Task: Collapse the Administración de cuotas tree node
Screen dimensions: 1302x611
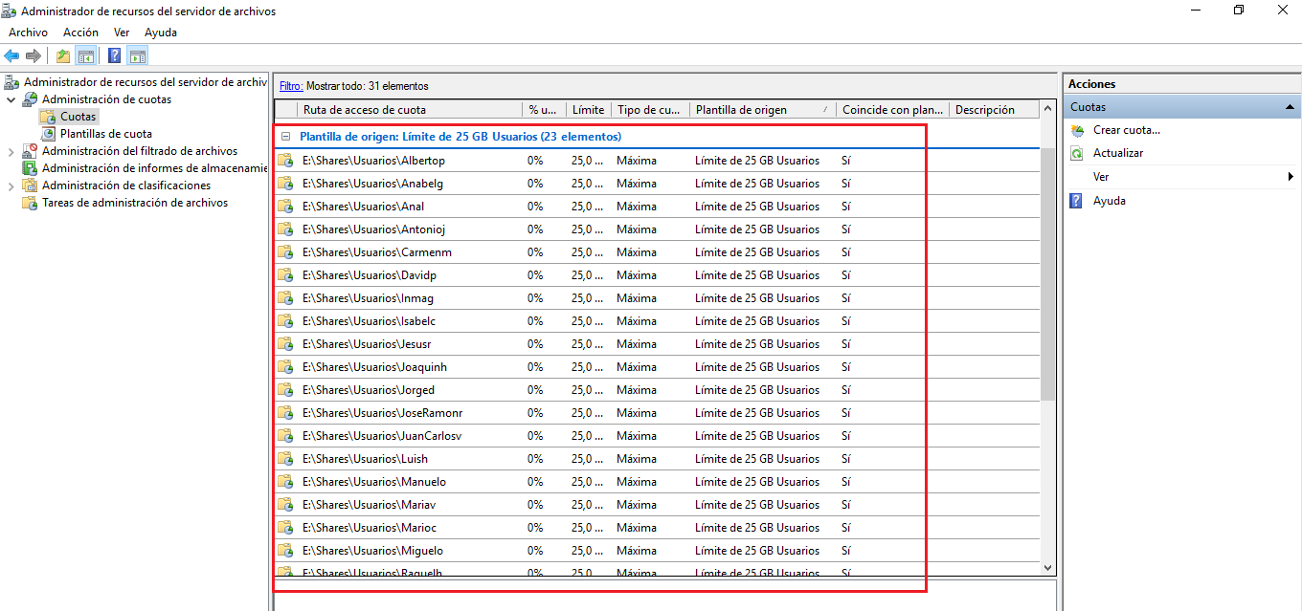Action: [x=11, y=99]
